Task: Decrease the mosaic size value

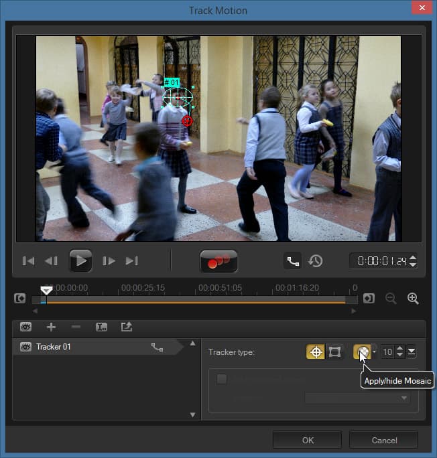Action: tap(400, 355)
